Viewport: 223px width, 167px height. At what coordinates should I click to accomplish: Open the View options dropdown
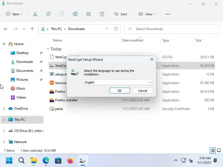tap(147, 14)
